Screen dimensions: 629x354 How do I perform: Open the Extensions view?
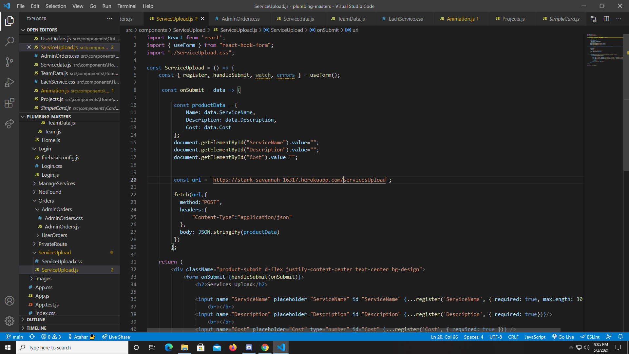click(10, 103)
